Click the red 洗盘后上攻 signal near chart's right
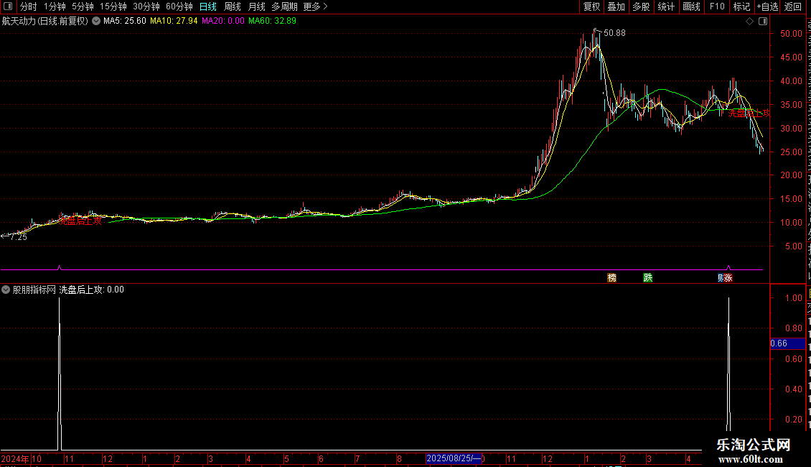The height and width of the screenshot is (467, 811). 749,114
